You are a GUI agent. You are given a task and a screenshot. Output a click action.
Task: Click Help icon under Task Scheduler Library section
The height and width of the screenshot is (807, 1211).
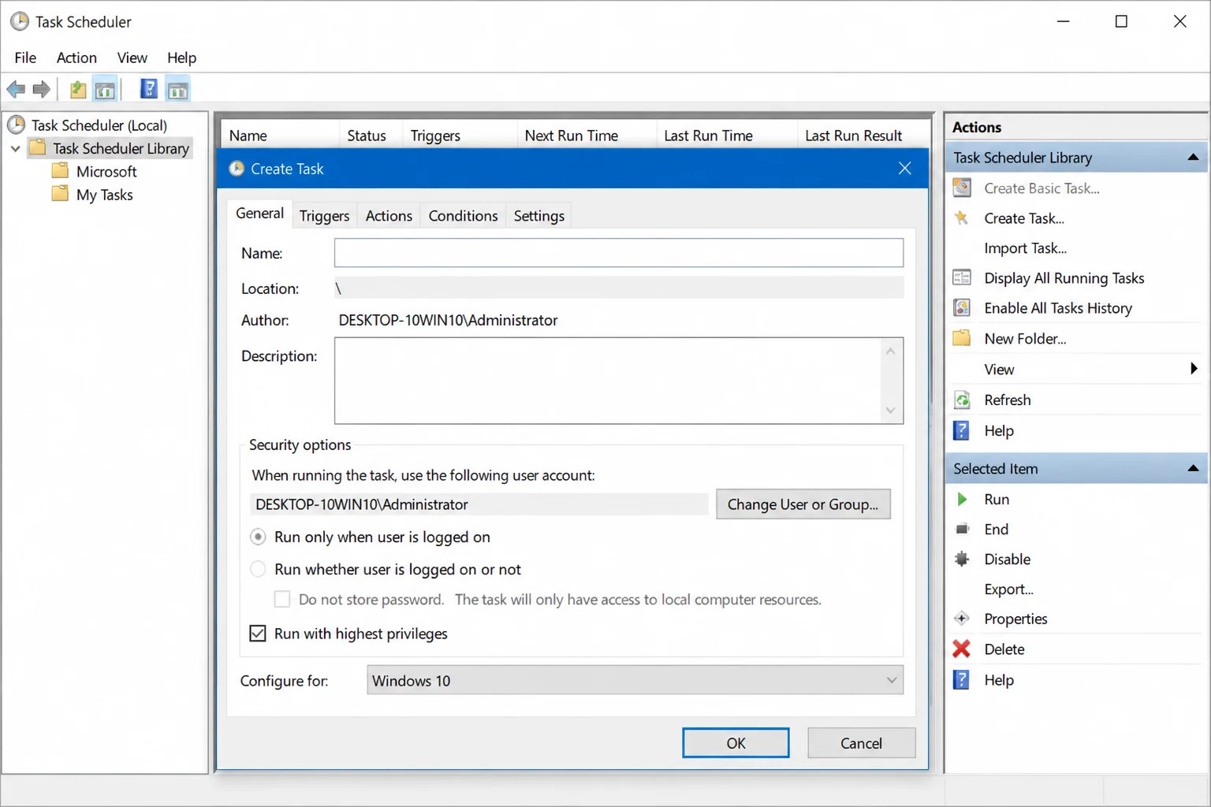coord(962,430)
